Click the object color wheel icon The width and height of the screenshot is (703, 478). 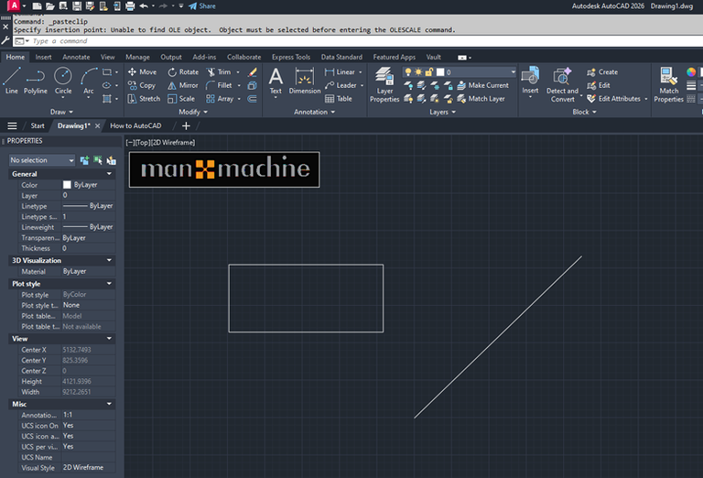pos(691,71)
